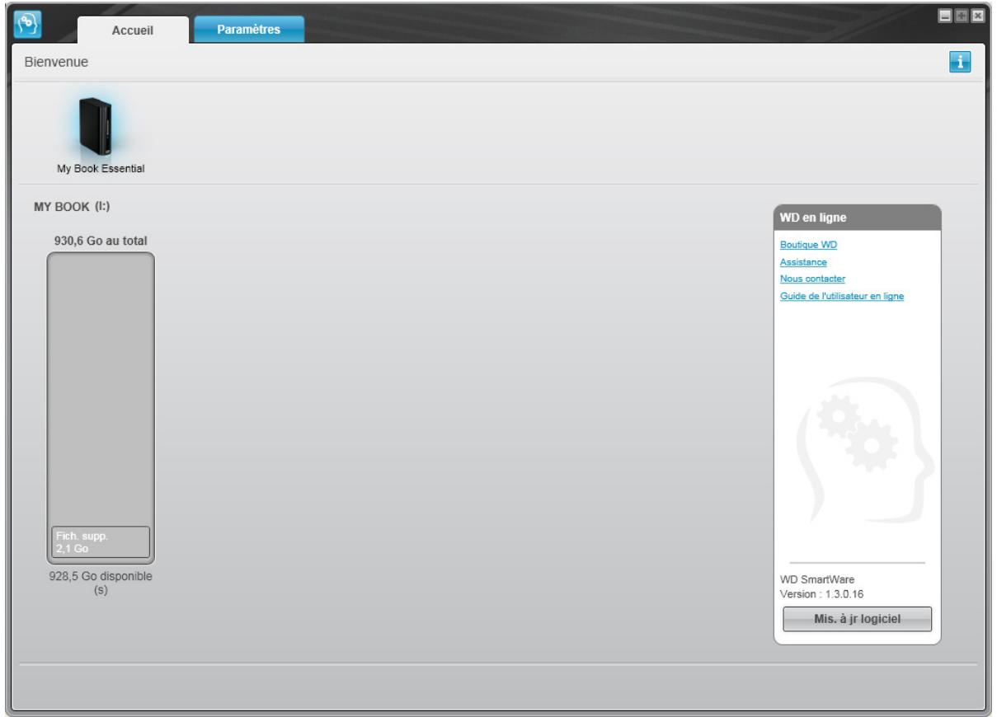Click the WD en ligne panel header

(x=857, y=218)
